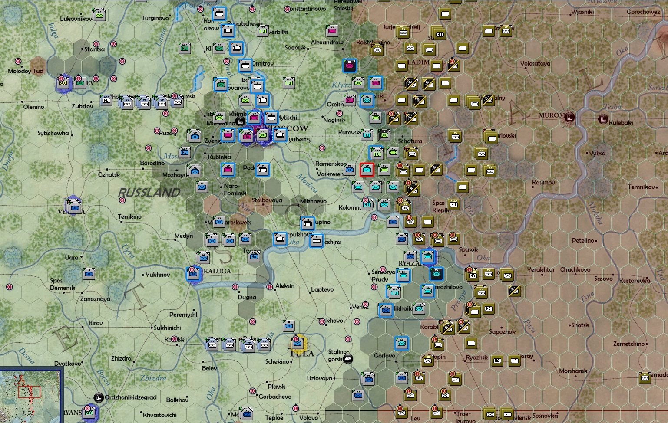
Task: Click the Temnikov town label
Action: (641, 187)
